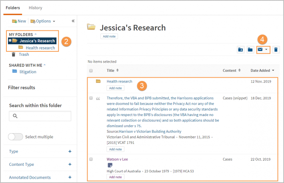Click the '22 Oct. 2019' date cell
Image resolution: width=284 pixels, height=183 pixels.
tap(260, 159)
